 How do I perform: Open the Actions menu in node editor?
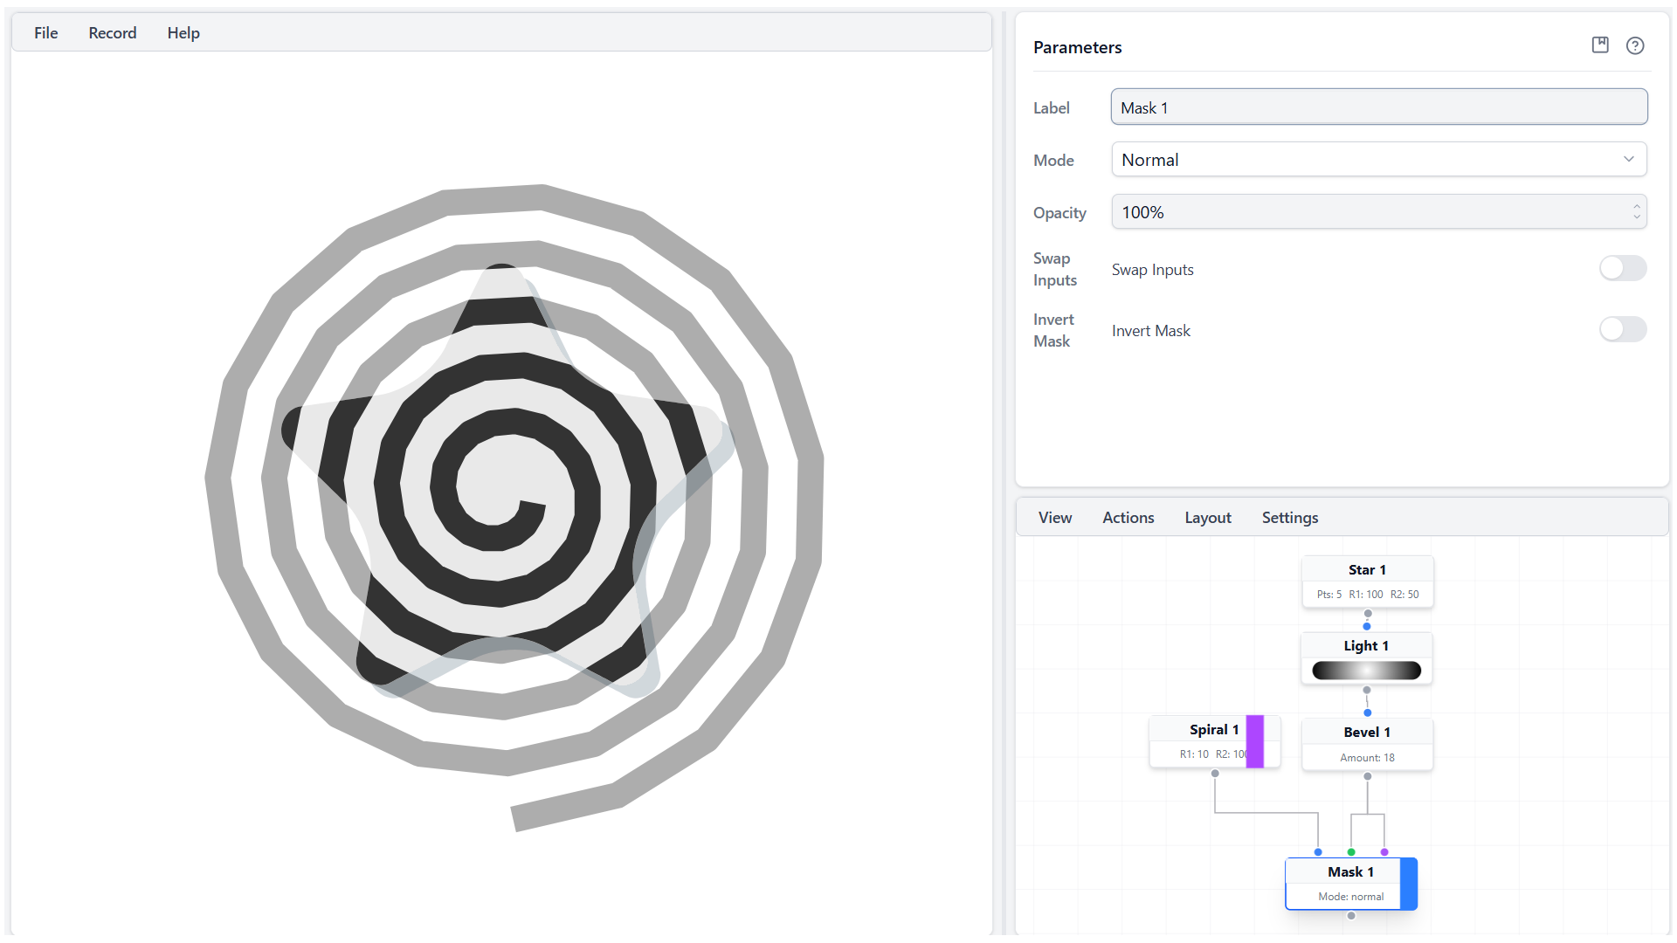click(x=1128, y=518)
